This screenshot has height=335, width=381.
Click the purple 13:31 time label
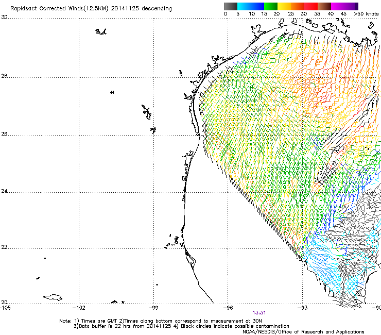point(259,313)
